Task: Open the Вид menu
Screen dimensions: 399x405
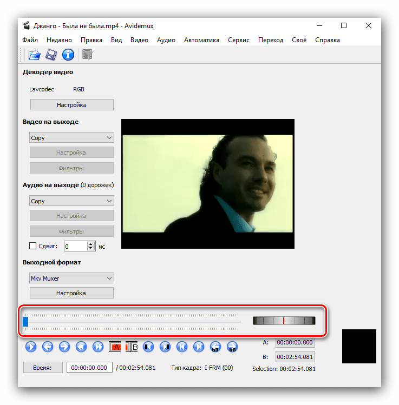Action: (116, 40)
